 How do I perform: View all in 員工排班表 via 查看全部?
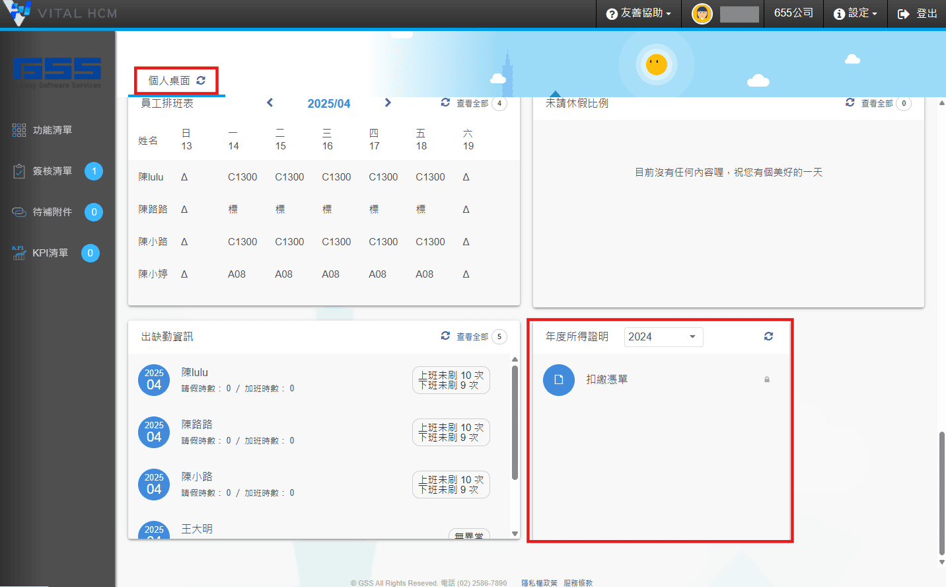click(472, 104)
